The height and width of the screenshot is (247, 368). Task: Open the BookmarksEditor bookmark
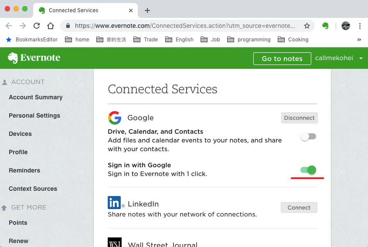(x=32, y=40)
